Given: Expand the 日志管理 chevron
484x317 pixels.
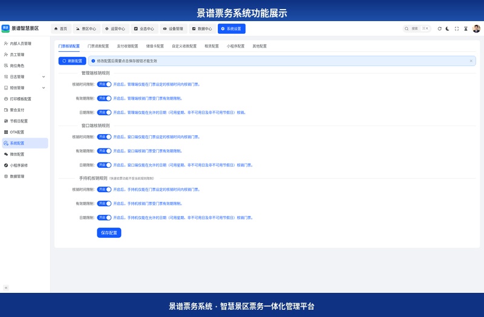Looking at the screenshot, I should tap(44, 77).
